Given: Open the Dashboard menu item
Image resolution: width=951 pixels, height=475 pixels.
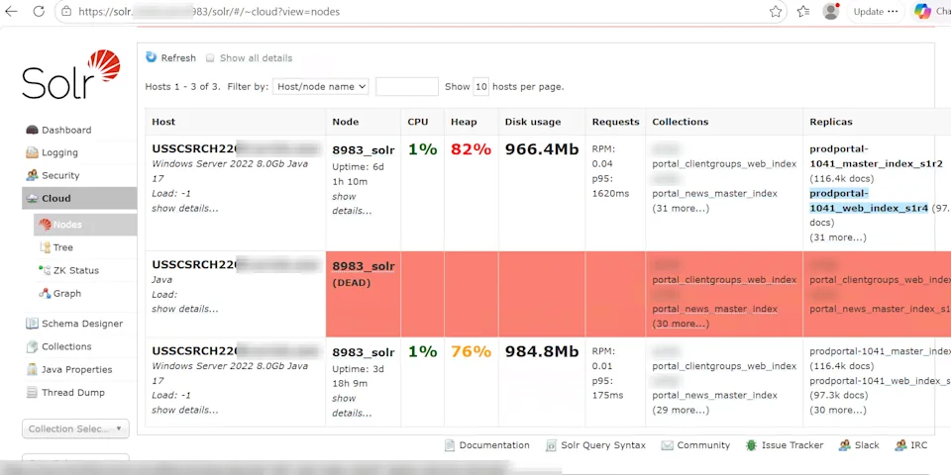Looking at the screenshot, I should click(x=66, y=130).
